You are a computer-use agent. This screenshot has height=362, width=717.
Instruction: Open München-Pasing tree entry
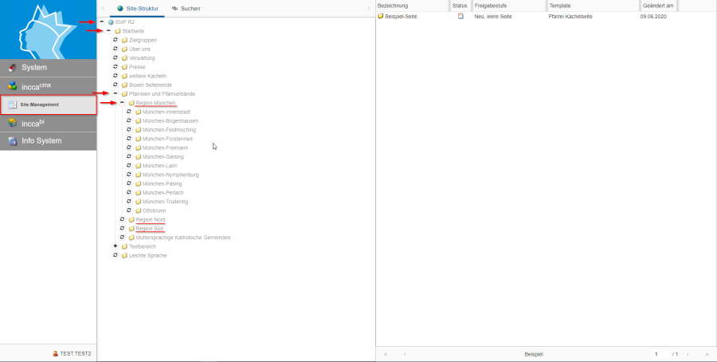pos(162,183)
